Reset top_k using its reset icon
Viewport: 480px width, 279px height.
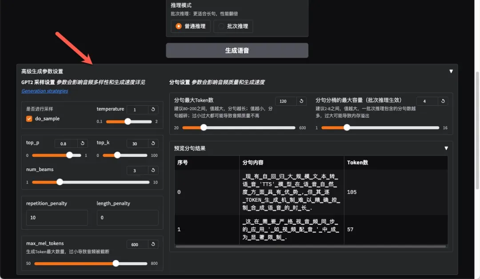(153, 143)
